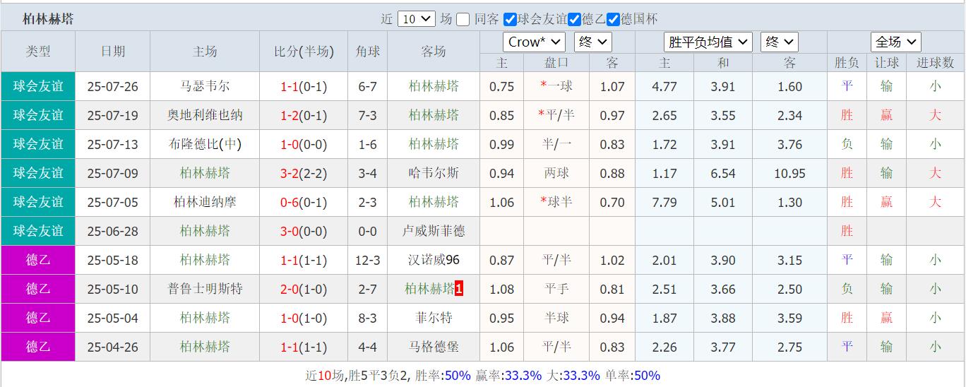This screenshot has height=387, width=966.
Task: Open the recent matches count dropdown
Action: tap(417, 20)
